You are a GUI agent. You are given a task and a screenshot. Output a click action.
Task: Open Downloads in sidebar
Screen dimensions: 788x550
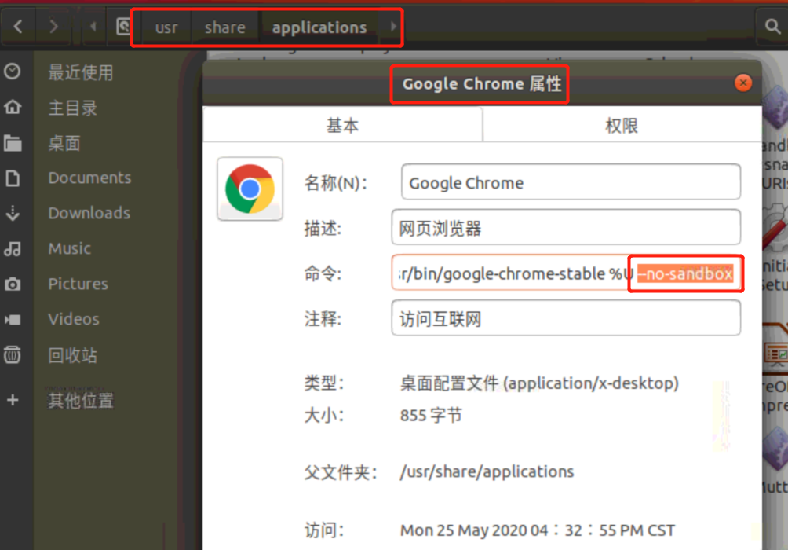[x=89, y=213]
